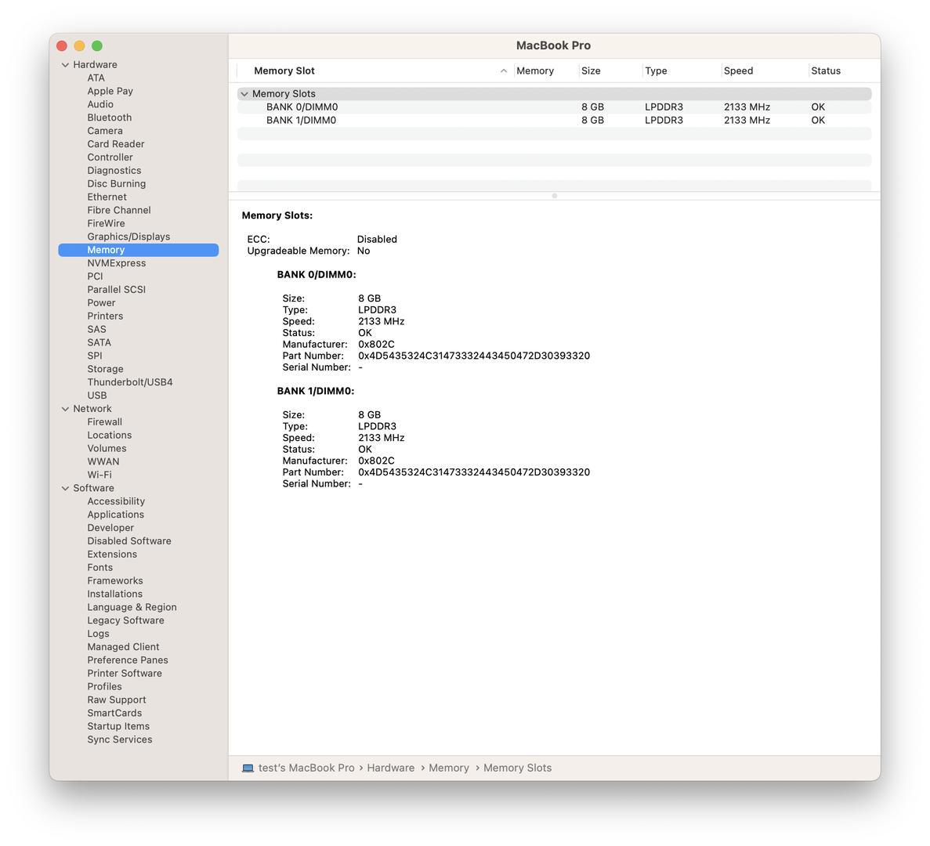The width and height of the screenshot is (930, 846).
Task: Open Thunderbolt/USB4 details
Action: (130, 381)
